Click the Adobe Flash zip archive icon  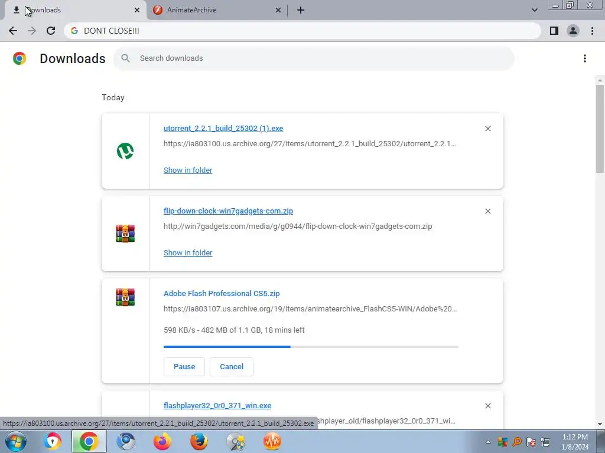pos(125,297)
